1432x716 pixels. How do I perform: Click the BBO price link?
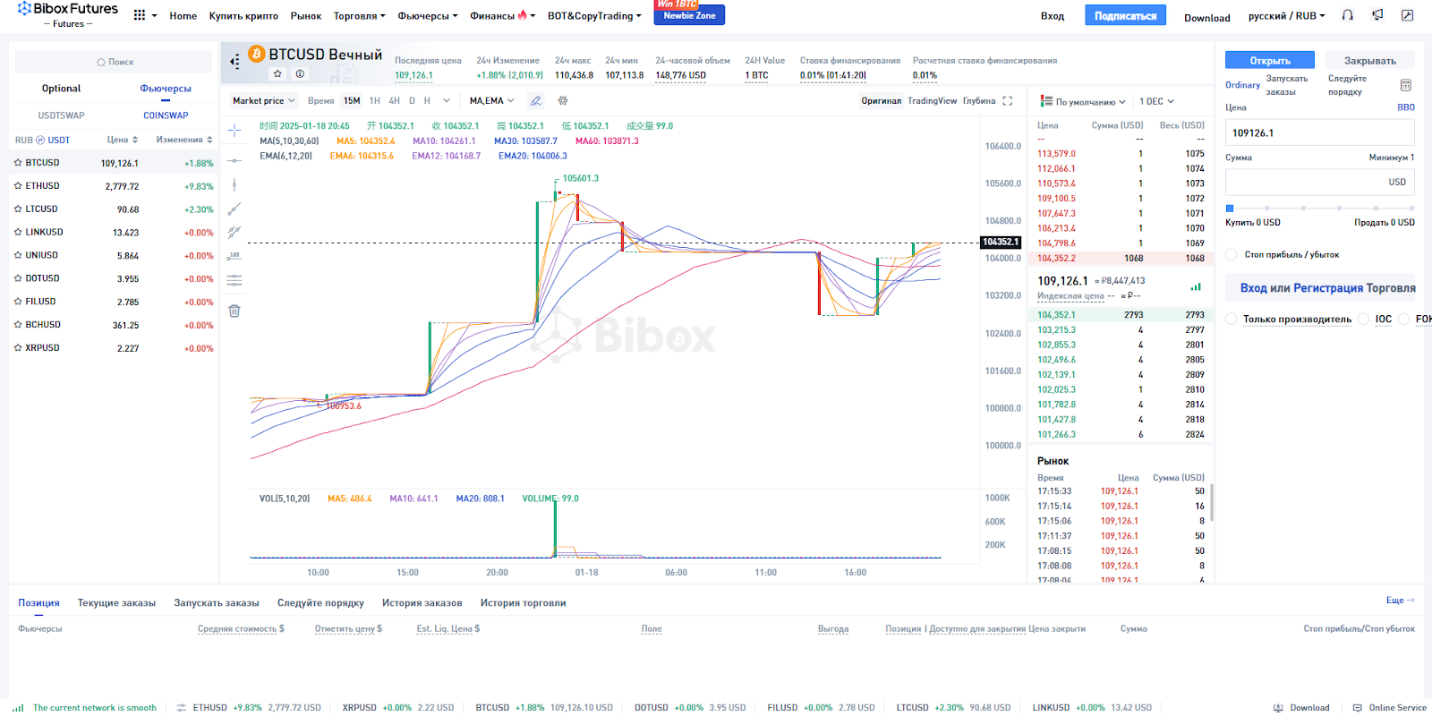click(x=1406, y=107)
